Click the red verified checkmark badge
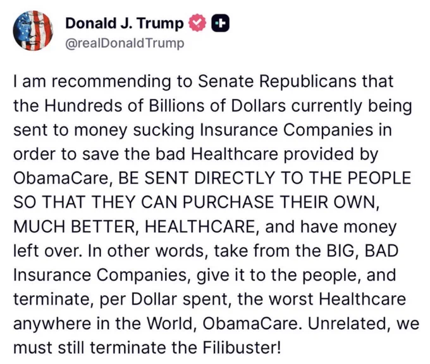 [198, 24]
